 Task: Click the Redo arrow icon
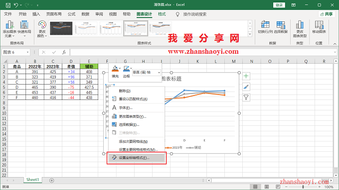27,5
